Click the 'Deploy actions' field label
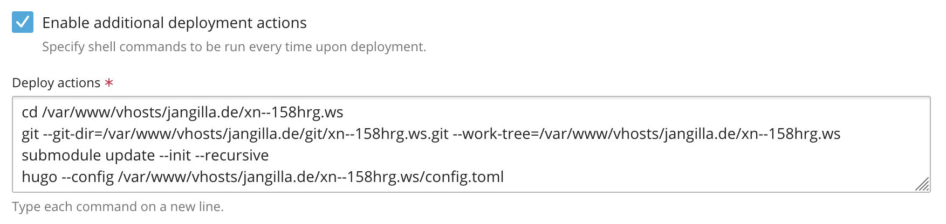Screen dimensions: 946x224 click(56, 82)
